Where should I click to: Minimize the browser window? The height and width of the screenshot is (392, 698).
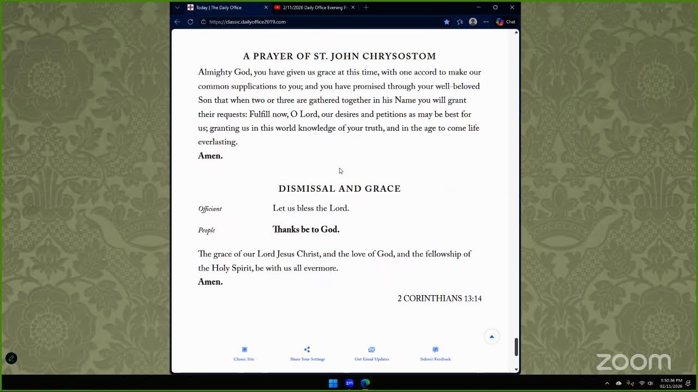478,8
